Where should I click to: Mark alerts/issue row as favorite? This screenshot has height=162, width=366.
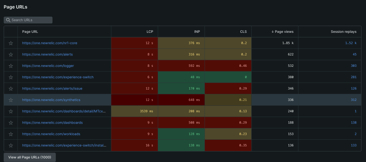11,89
